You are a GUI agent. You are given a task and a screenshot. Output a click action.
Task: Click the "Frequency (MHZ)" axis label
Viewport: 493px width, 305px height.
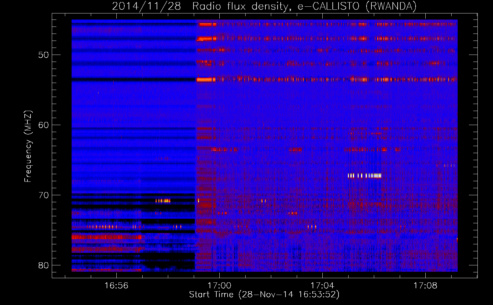click(28, 146)
